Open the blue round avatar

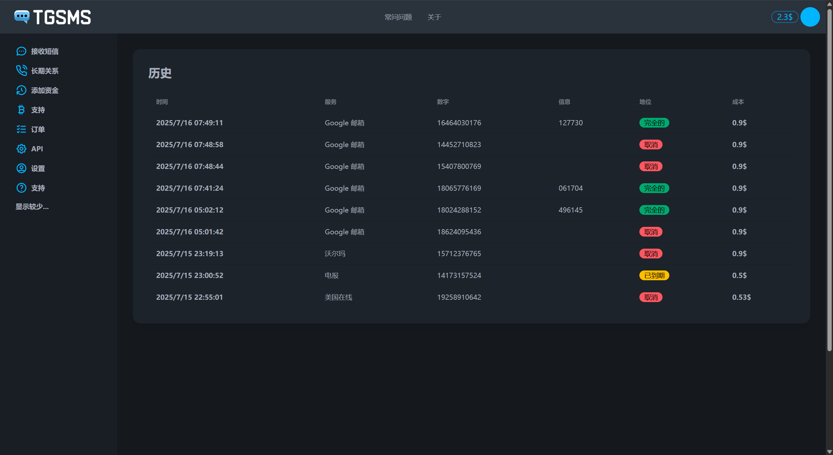[x=810, y=17]
